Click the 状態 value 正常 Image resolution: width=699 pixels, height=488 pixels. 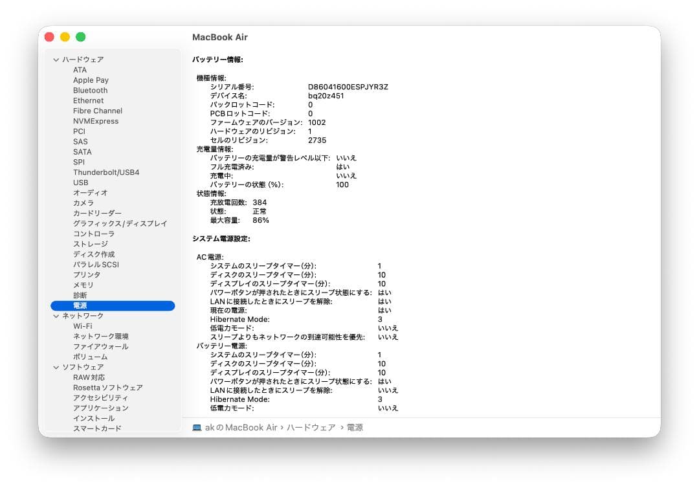pyautogui.click(x=260, y=211)
